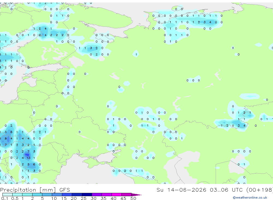Click the '35' legend scale label
The width and height of the screenshot is (273, 200).
103,198
